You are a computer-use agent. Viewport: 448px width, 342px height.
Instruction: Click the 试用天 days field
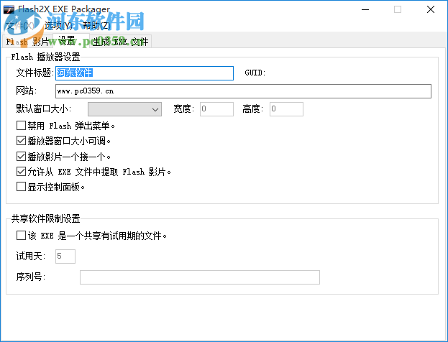(x=65, y=256)
